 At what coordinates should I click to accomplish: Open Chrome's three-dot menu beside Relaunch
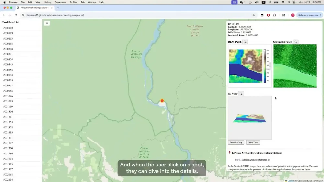coord(320,15)
